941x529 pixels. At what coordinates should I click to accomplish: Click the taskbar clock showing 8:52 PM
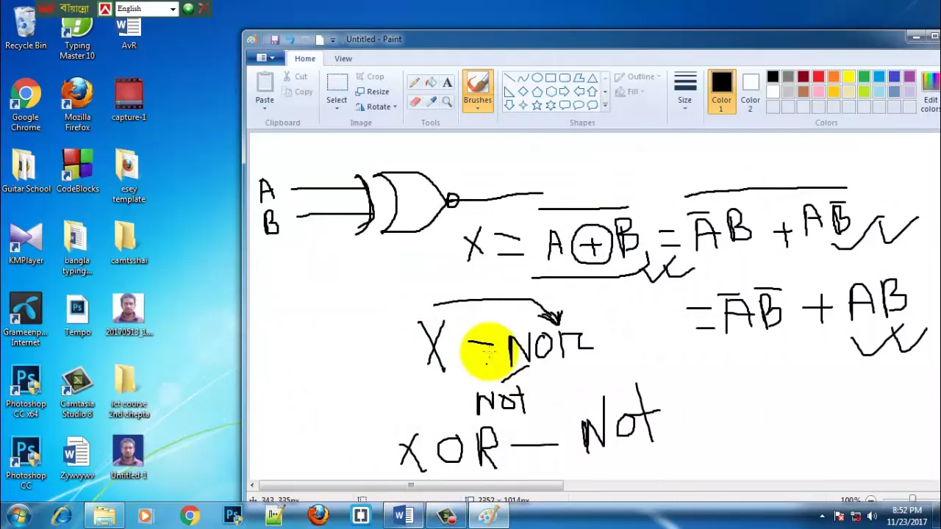pos(906,516)
